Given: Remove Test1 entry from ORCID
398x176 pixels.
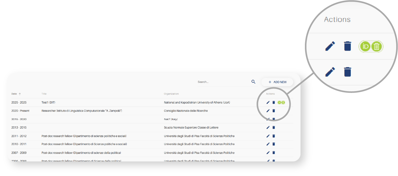Looking at the screenshot, I should click(283, 102).
